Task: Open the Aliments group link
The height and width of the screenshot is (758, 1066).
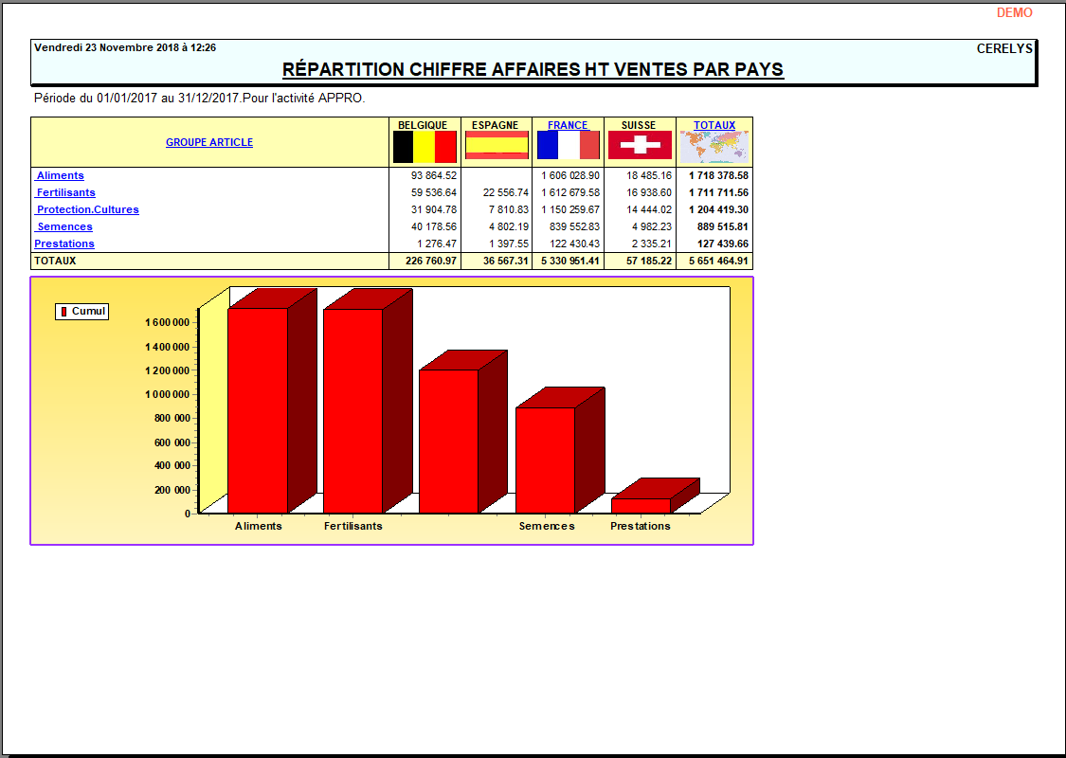Action: pos(59,175)
